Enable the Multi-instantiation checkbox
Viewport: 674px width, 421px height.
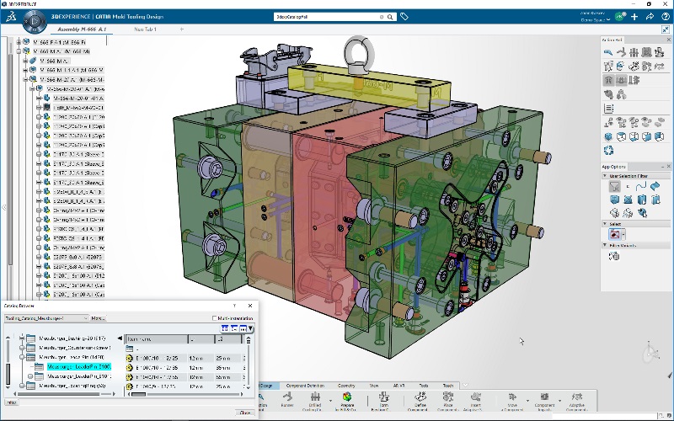[x=215, y=318]
